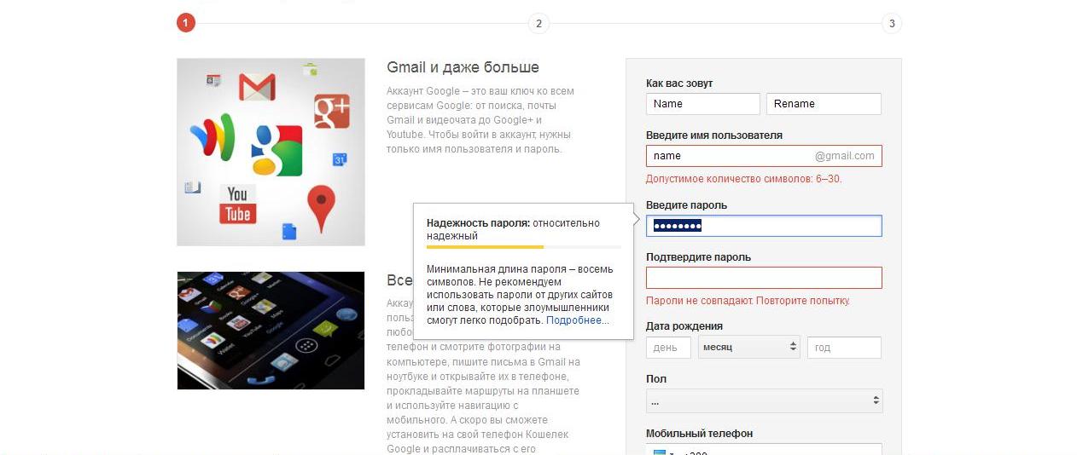The height and width of the screenshot is (455, 1077).
Task: Click the YouTube logo in collage
Action: 237,204
